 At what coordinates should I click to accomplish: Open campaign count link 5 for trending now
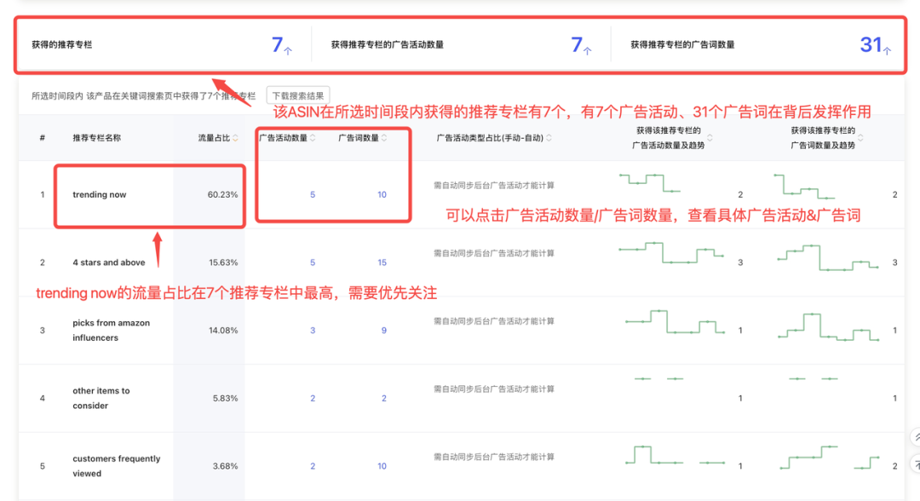pyautogui.click(x=312, y=194)
